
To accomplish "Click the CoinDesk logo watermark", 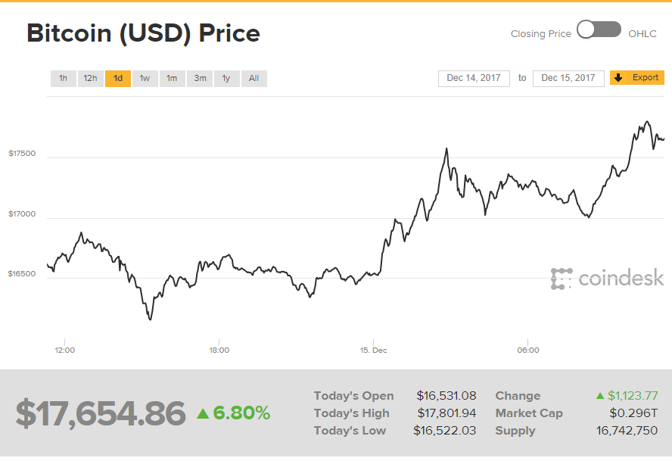I will [607, 279].
